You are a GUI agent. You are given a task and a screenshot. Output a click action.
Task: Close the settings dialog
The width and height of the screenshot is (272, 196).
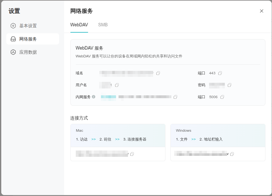(x=262, y=11)
